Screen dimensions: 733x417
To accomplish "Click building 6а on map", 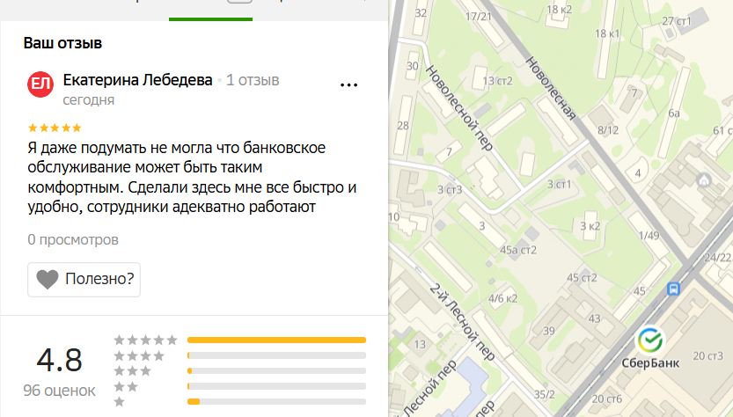I will 674,113.
